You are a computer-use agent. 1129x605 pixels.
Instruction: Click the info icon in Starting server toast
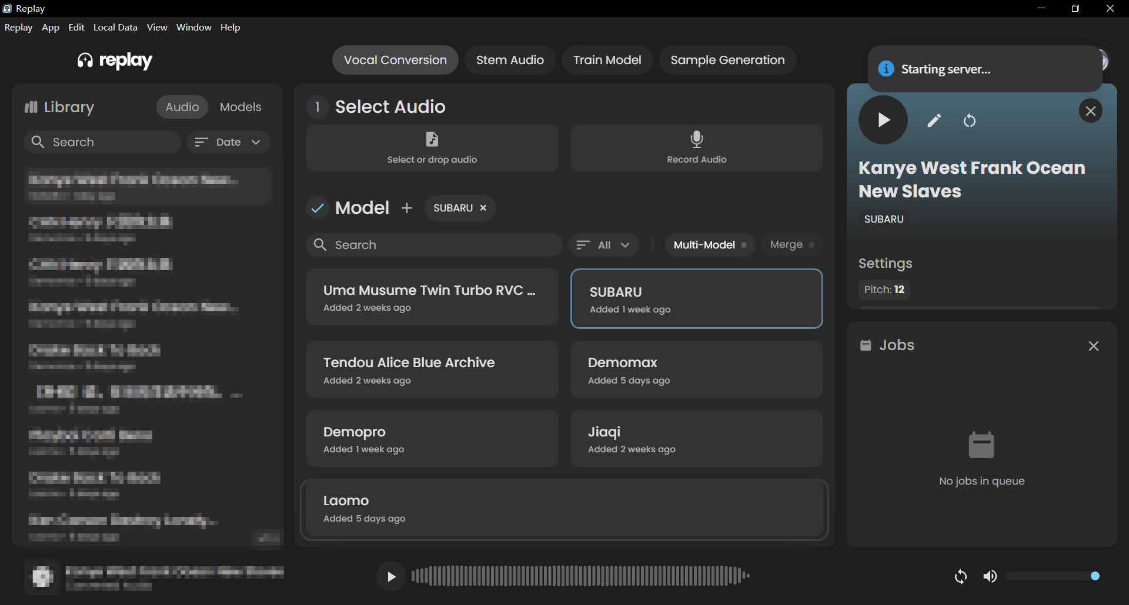point(886,69)
